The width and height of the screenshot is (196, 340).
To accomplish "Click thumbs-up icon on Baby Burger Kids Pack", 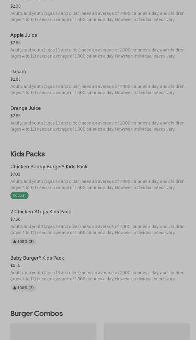I will click(x=15, y=288).
